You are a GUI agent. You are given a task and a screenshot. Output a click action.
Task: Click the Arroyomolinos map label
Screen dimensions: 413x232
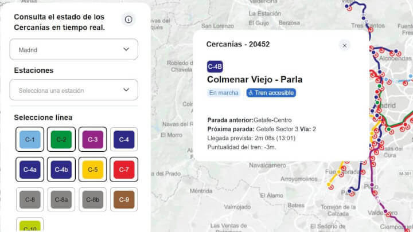click(299, 179)
